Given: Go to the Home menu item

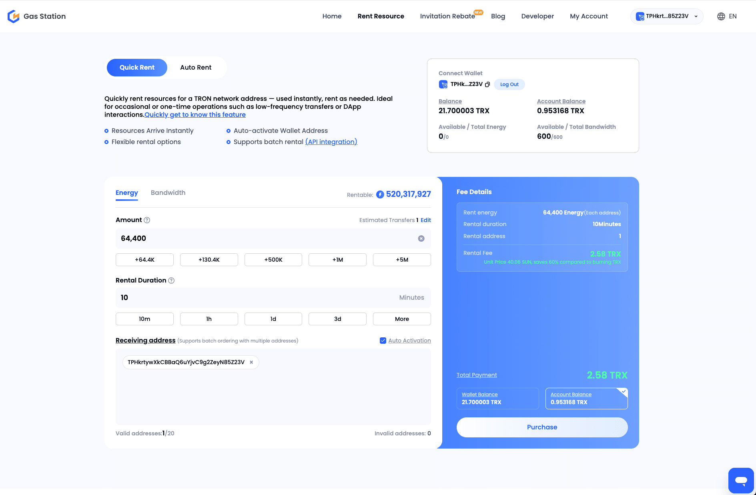Looking at the screenshot, I should pyautogui.click(x=332, y=16).
